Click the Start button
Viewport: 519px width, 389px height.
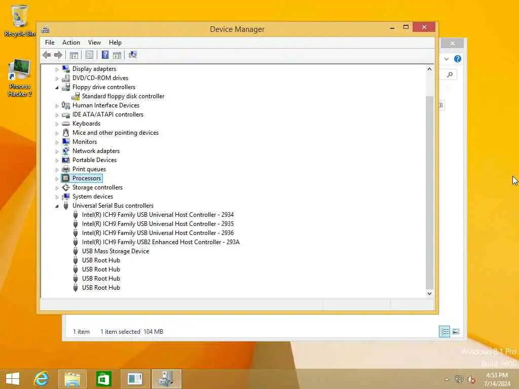(x=13, y=379)
